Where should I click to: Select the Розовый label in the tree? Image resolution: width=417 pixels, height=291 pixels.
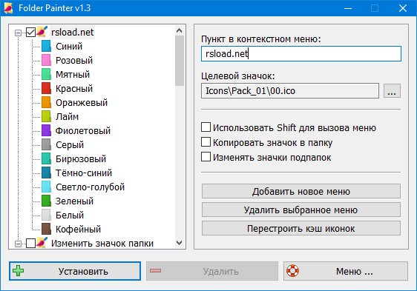[x=74, y=61]
